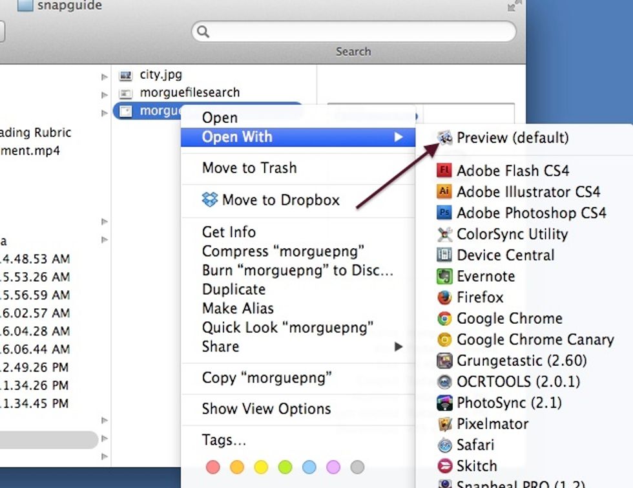Apply the purple tag color

[x=333, y=467]
